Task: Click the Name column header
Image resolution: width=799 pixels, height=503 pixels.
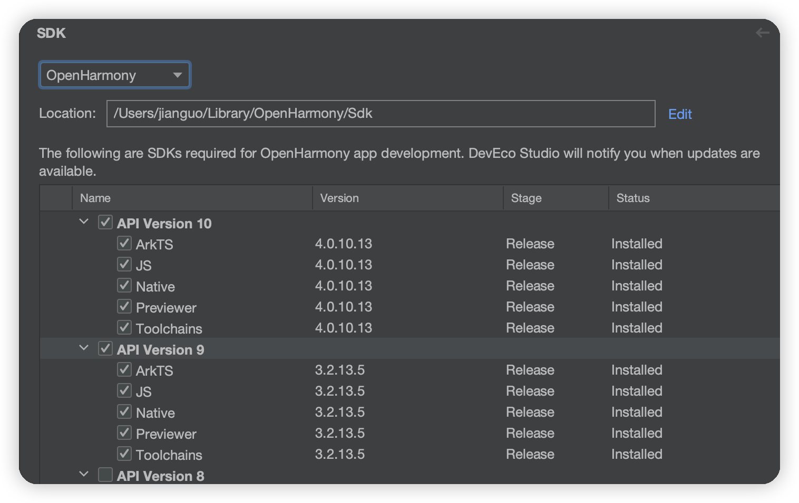Action: [192, 198]
